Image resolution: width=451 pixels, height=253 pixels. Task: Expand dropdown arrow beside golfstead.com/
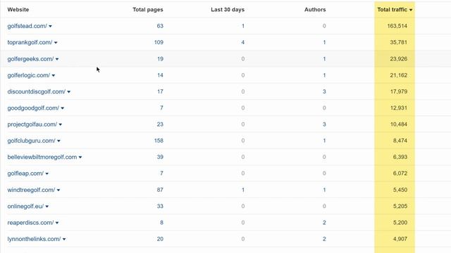[x=50, y=27]
